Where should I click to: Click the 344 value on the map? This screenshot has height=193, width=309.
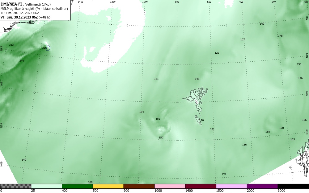click(x=22, y=61)
